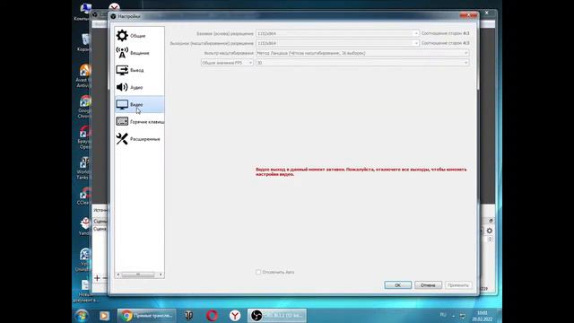The image size is (574, 323).
Task: Show hidden system tray icons arrow
Action: [454, 316]
